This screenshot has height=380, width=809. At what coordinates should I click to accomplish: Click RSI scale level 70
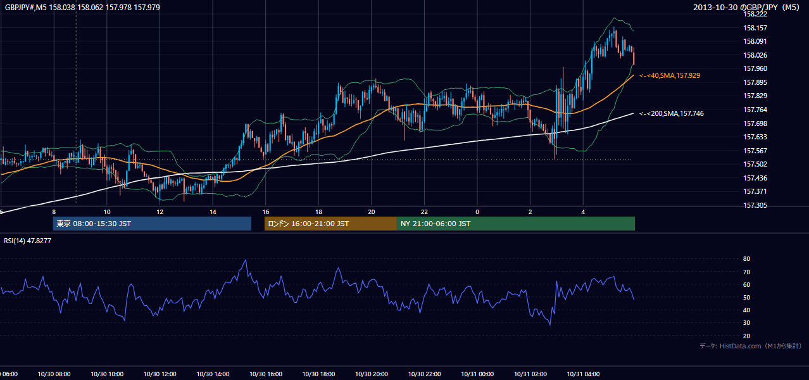[747, 272]
